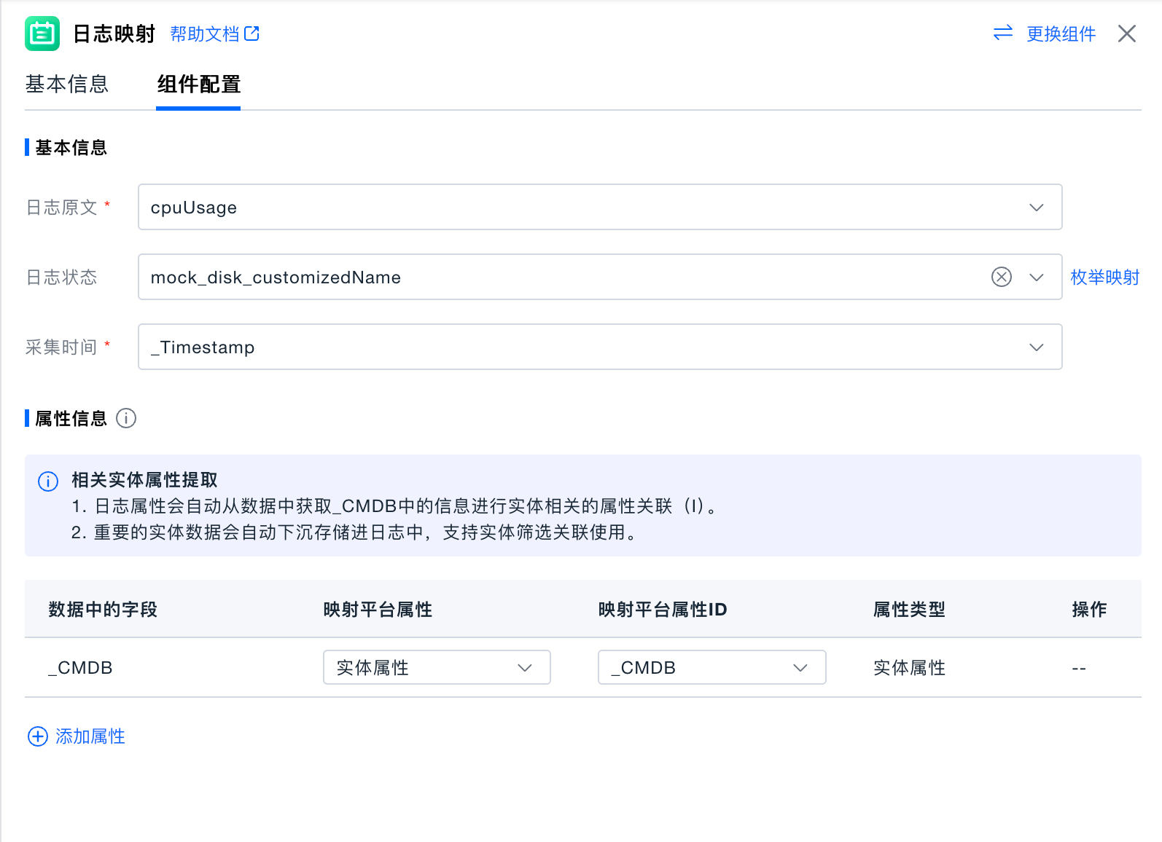Viewport: 1162px width, 842px height.
Task: Click the 属性类型 column header
Action: click(x=909, y=609)
